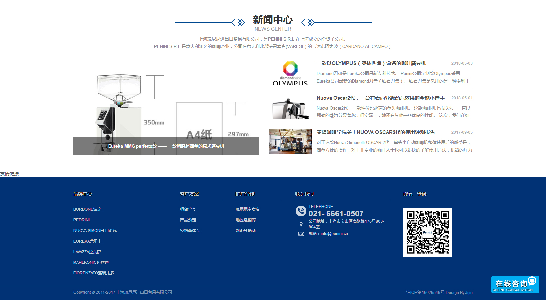This screenshot has width=546, height=300.
Task: Open 地区经销商 link
Action: tap(246, 220)
